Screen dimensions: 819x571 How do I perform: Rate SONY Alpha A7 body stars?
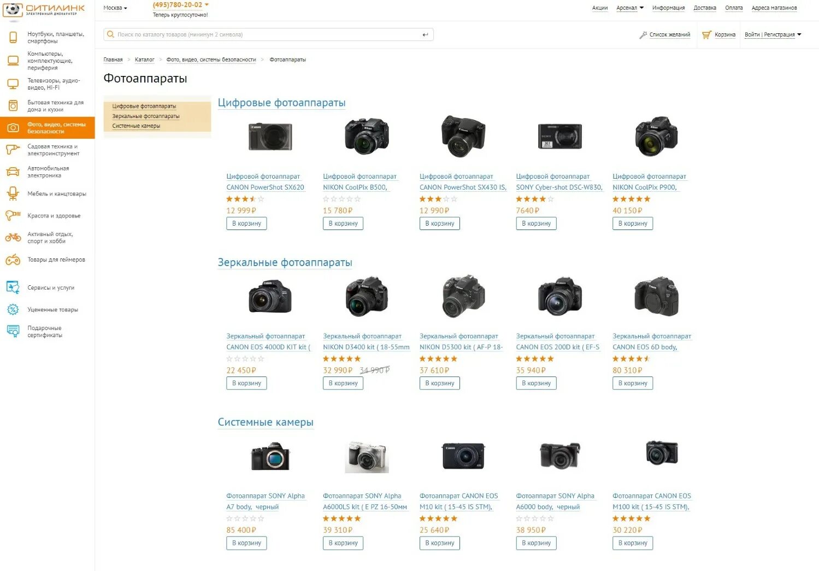tap(245, 519)
